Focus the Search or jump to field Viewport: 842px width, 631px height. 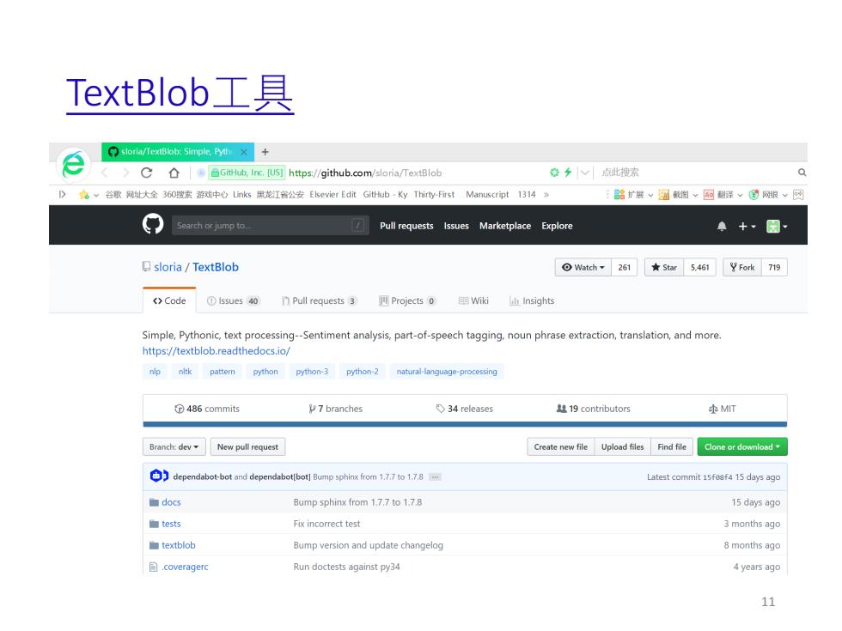pyautogui.click(x=270, y=225)
